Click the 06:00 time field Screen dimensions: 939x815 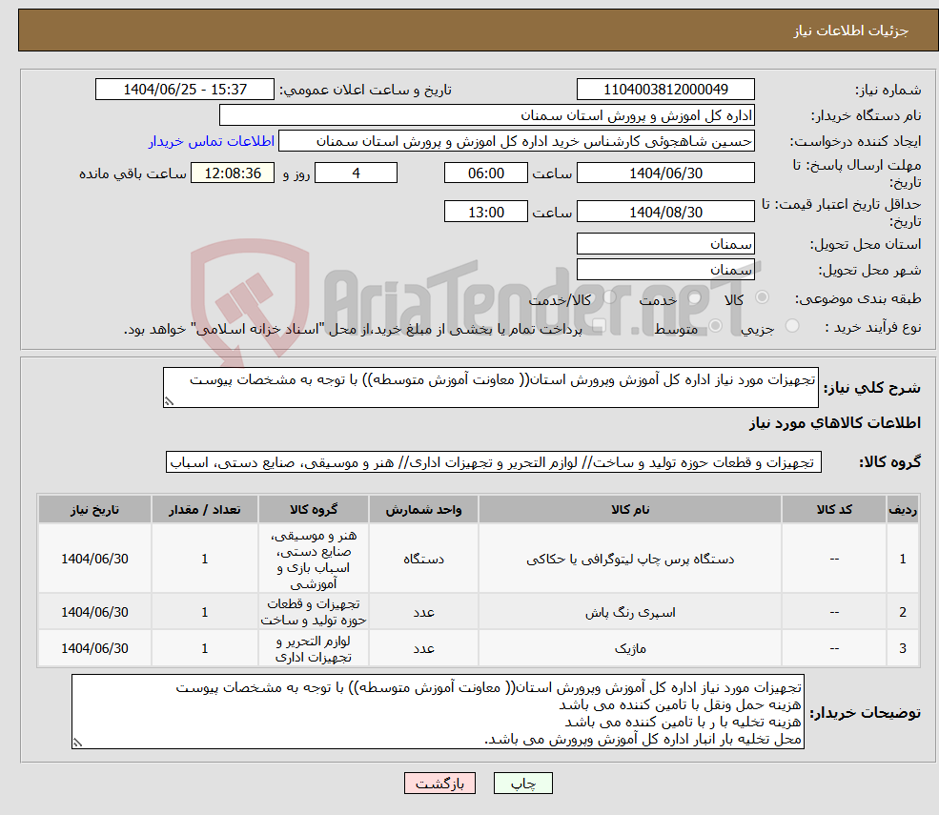(x=485, y=173)
